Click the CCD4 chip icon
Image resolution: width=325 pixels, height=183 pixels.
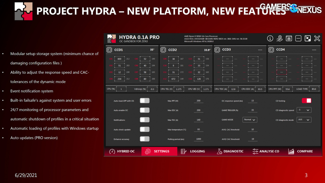(x=271, y=50)
